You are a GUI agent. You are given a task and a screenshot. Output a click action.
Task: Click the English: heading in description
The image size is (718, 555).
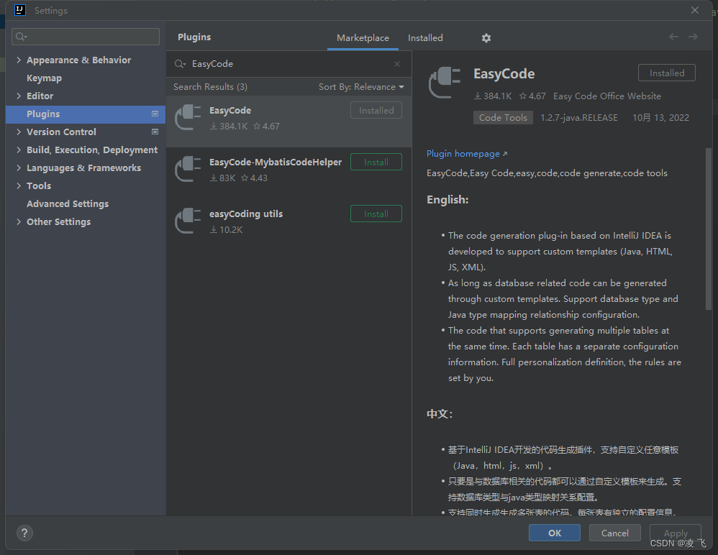coord(447,200)
